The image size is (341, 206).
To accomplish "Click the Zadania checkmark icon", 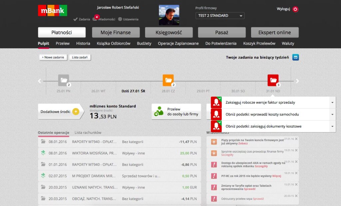I will click(76, 19).
